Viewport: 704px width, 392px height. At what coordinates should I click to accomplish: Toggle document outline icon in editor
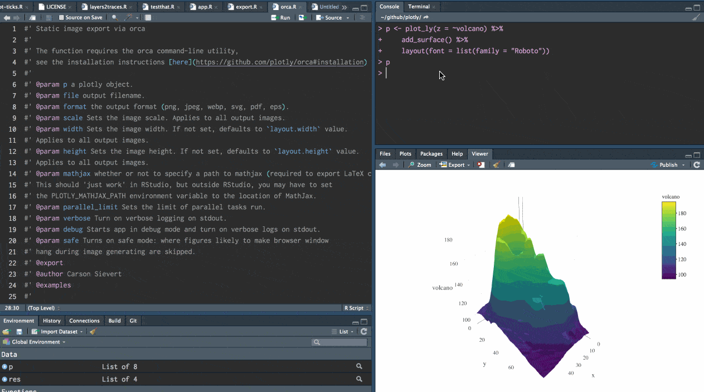tap(362, 18)
